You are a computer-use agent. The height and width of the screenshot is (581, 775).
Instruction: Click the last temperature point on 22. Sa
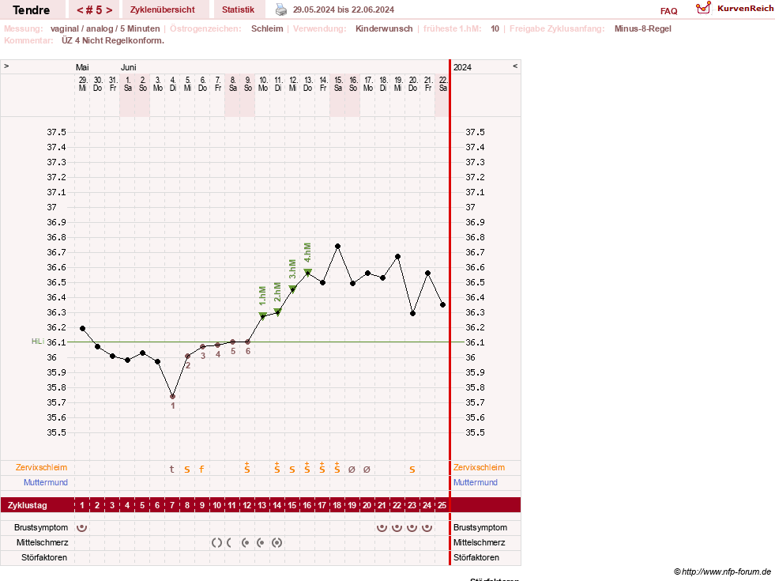point(443,305)
